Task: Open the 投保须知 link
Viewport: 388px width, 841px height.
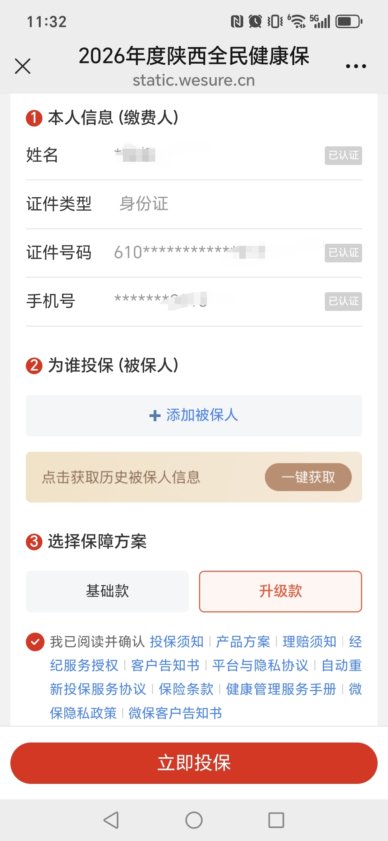Action: point(176,642)
